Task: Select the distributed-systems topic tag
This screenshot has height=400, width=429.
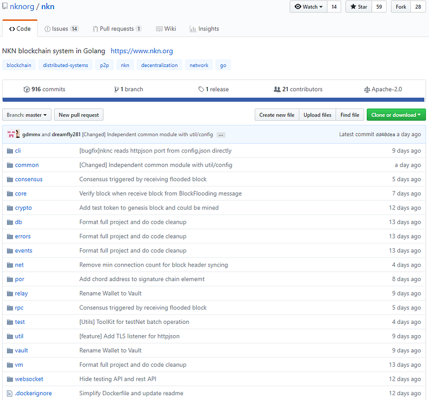Action: coord(65,65)
